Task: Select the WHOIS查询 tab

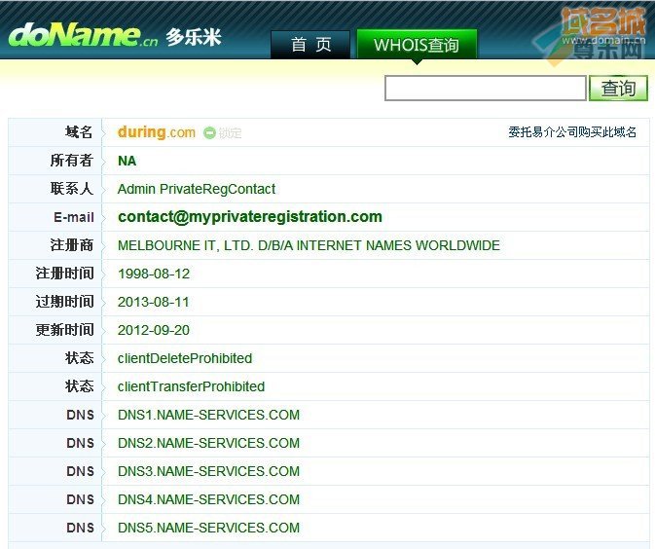Action: tap(417, 44)
